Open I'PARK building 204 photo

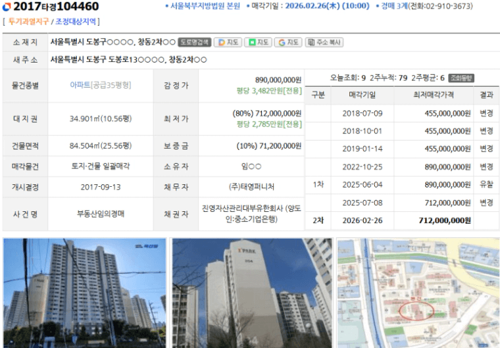click(x=252, y=293)
